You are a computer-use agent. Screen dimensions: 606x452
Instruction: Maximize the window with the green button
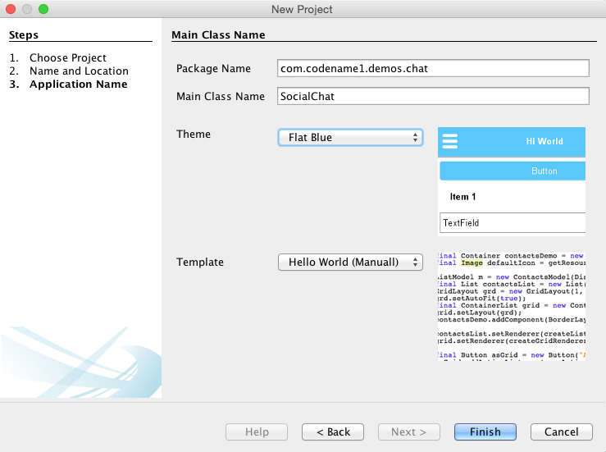pos(43,9)
